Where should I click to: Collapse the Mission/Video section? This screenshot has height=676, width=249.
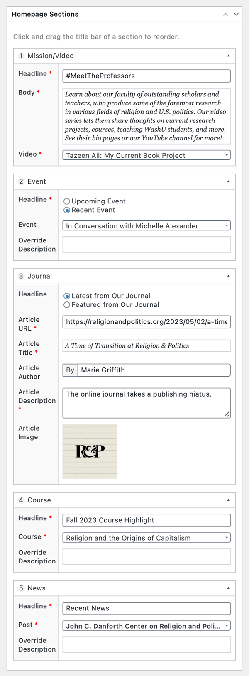(x=228, y=56)
